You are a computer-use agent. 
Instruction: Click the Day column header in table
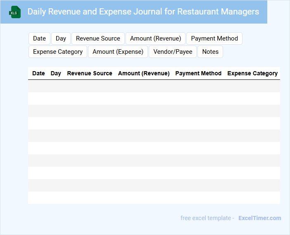pyautogui.click(x=56, y=73)
